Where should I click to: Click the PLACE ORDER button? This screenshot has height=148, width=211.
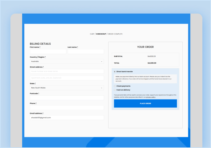[145, 104]
